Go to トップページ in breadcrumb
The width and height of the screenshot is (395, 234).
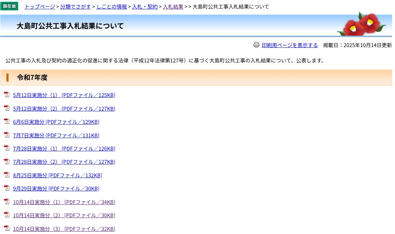(40, 7)
